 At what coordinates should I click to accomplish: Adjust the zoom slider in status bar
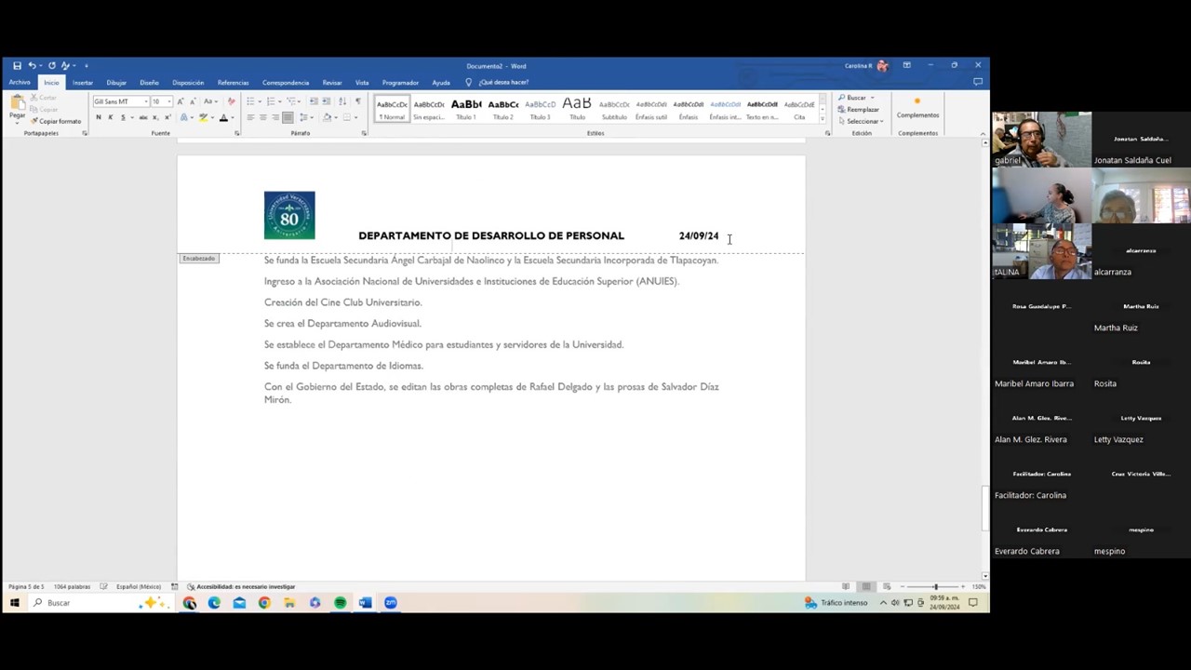(935, 586)
